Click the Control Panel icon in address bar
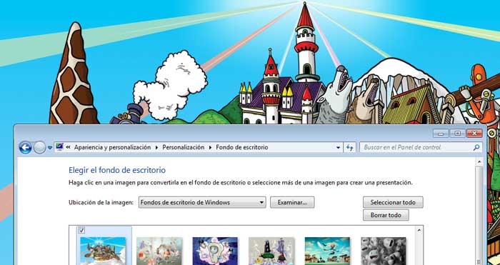Viewport: 500px width, 265px height. point(59,147)
